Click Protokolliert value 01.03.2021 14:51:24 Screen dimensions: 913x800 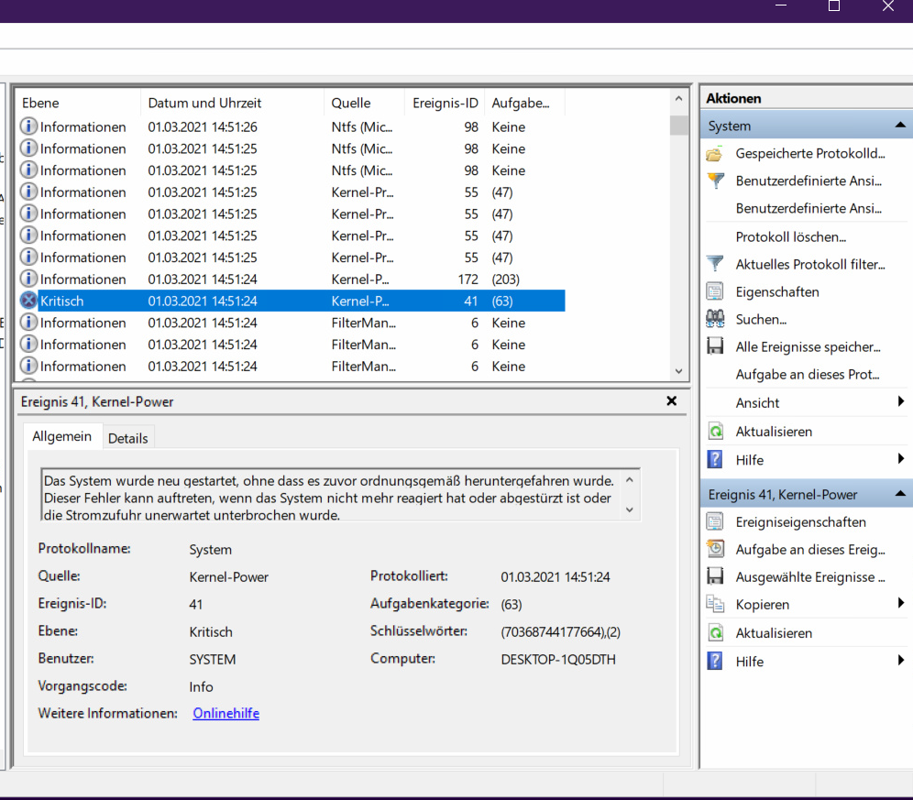click(x=555, y=577)
